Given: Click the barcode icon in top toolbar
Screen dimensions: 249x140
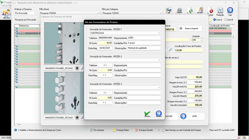Looking at the screenshot, I should 180,11.
